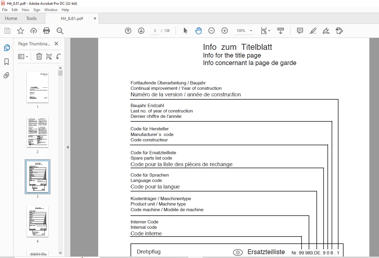The image size is (379, 258).
Task: Click the thumbnails scrollbar up arrow
Action: pyautogui.click(x=60, y=68)
